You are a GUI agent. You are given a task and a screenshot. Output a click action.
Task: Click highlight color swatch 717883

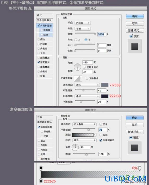point(105,85)
